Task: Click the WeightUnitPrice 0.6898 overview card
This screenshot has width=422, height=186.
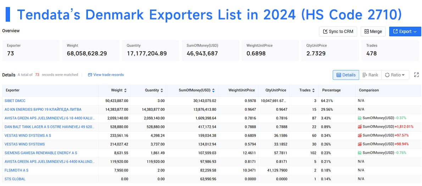Action: [270, 50]
